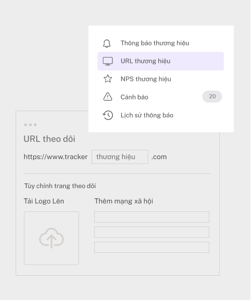Click the monitor icon beside URL thương hiệu
Viewport: 251px width, 300px height.
tap(108, 61)
